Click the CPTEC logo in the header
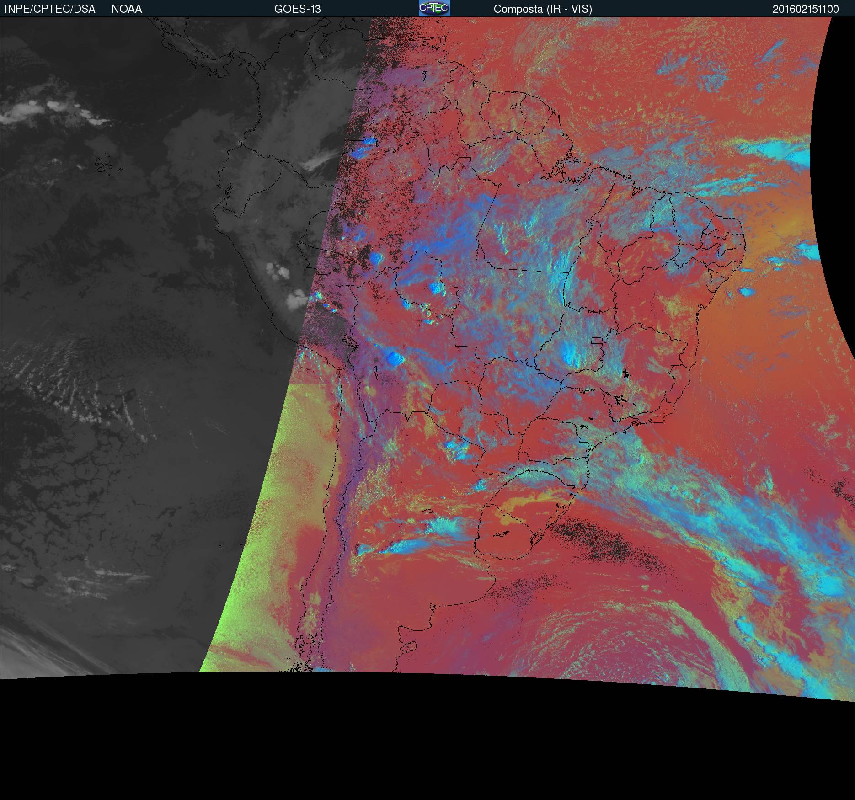855x800 pixels. point(434,8)
